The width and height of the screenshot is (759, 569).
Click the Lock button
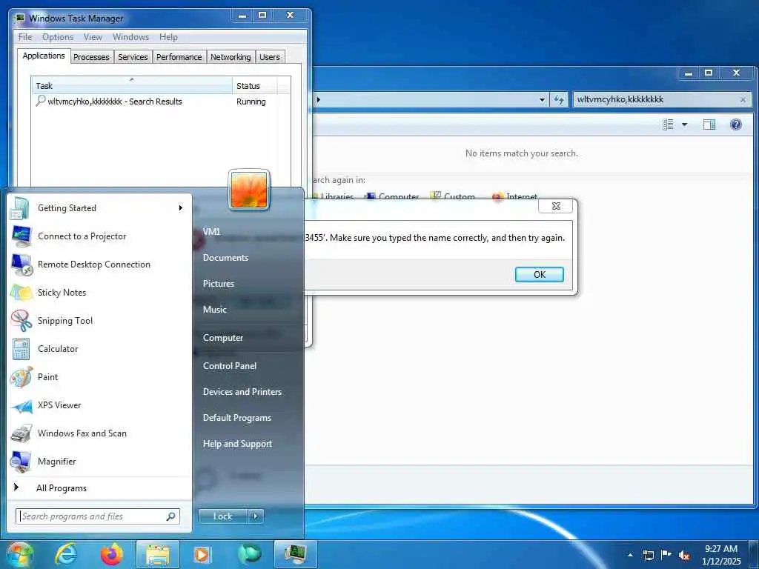click(x=222, y=516)
